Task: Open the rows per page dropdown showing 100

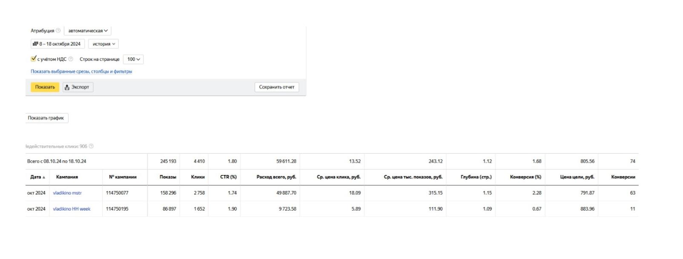Action: [133, 59]
